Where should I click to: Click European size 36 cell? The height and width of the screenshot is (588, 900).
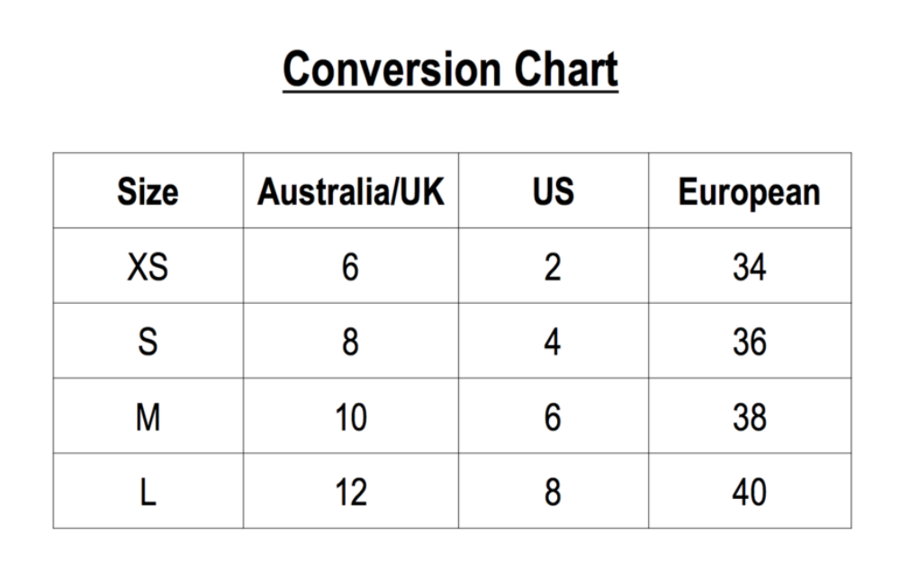[x=749, y=342]
